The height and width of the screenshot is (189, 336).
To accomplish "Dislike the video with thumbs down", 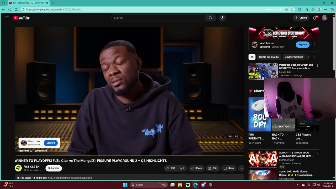I will (182, 168).
